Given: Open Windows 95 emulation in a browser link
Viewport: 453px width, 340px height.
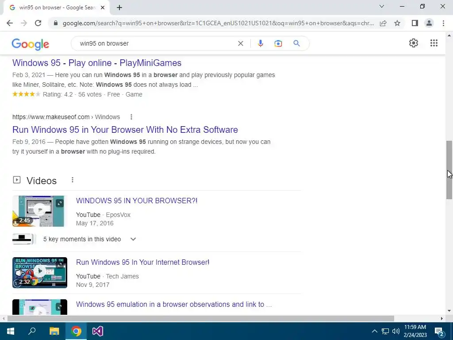Looking at the screenshot, I should [174, 305].
